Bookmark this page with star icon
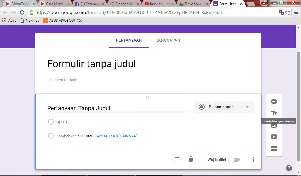 pos(287,12)
